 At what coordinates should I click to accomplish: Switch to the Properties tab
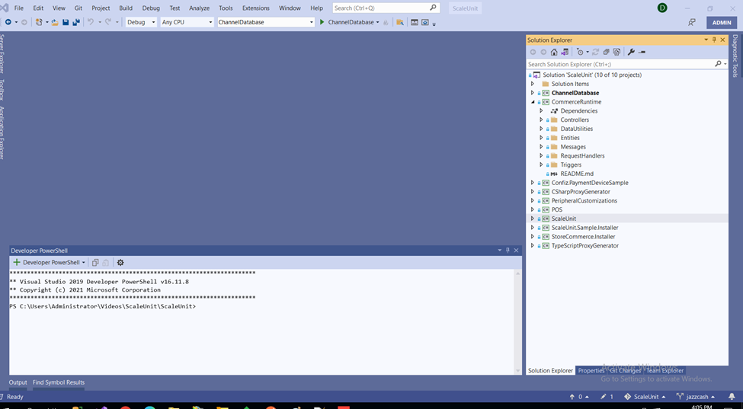click(x=591, y=371)
